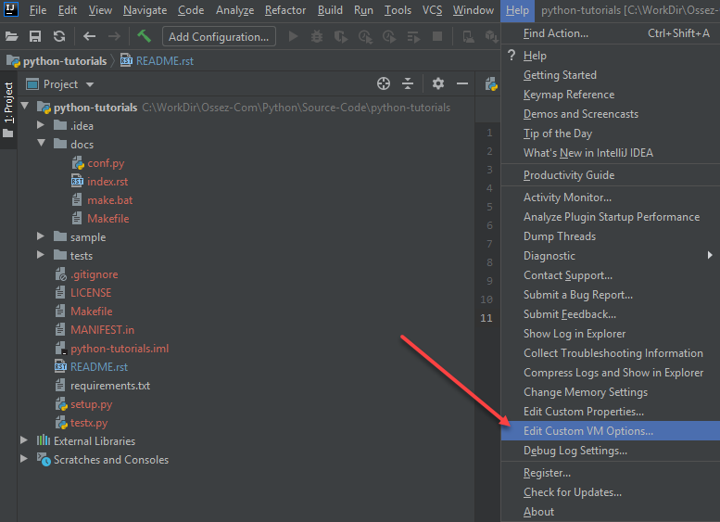The width and height of the screenshot is (720, 522).
Task: Choose Debug Log Settings menu item
Action: click(611, 451)
